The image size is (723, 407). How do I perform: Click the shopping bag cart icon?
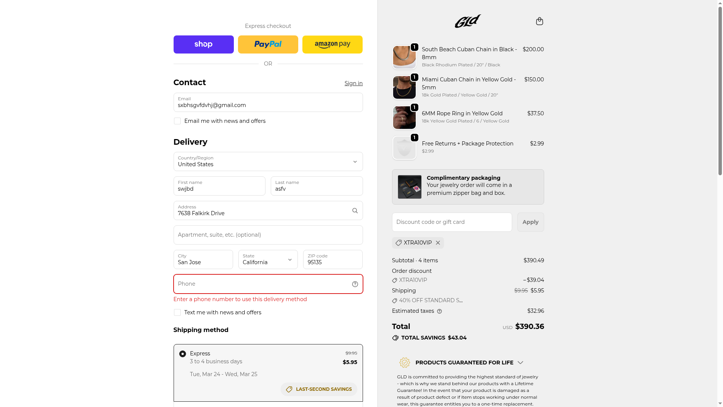click(539, 21)
